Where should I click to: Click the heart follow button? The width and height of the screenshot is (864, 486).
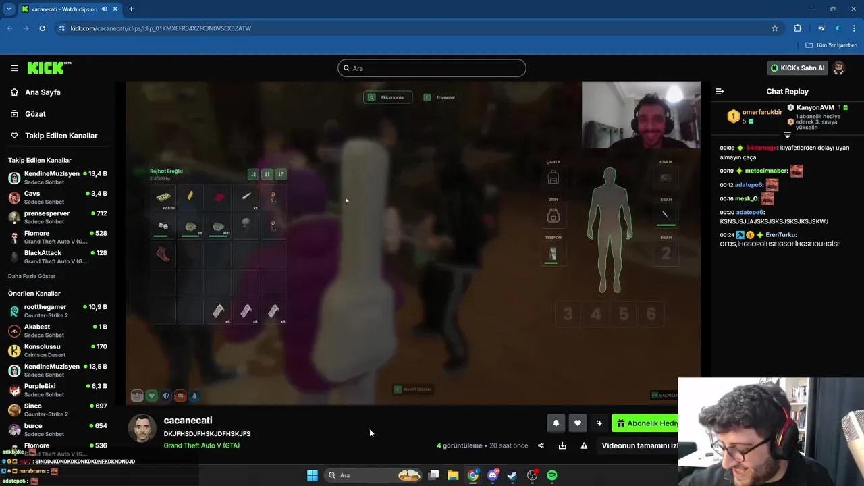click(x=577, y=423)
